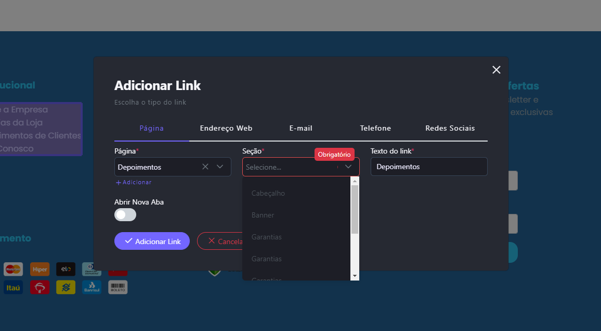The image size is (601, 331).
Task: Select the Banner option in the list
Action: pos(263,215)
